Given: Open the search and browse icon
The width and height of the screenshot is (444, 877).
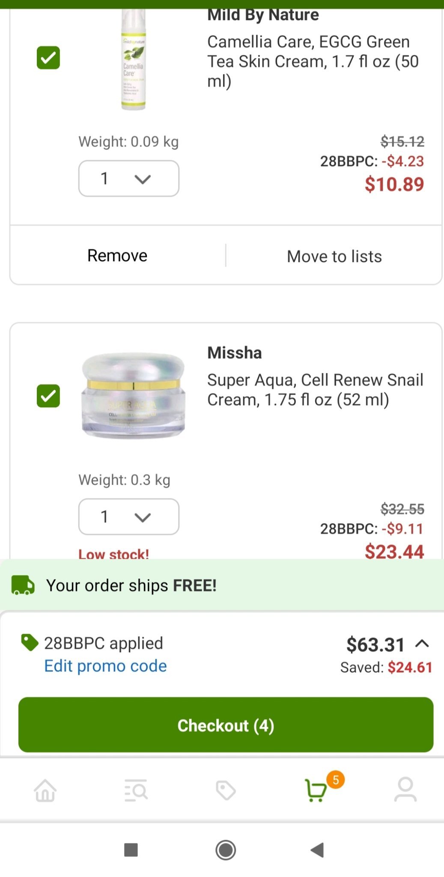Looking at the screenshot, I should [136, 790].
